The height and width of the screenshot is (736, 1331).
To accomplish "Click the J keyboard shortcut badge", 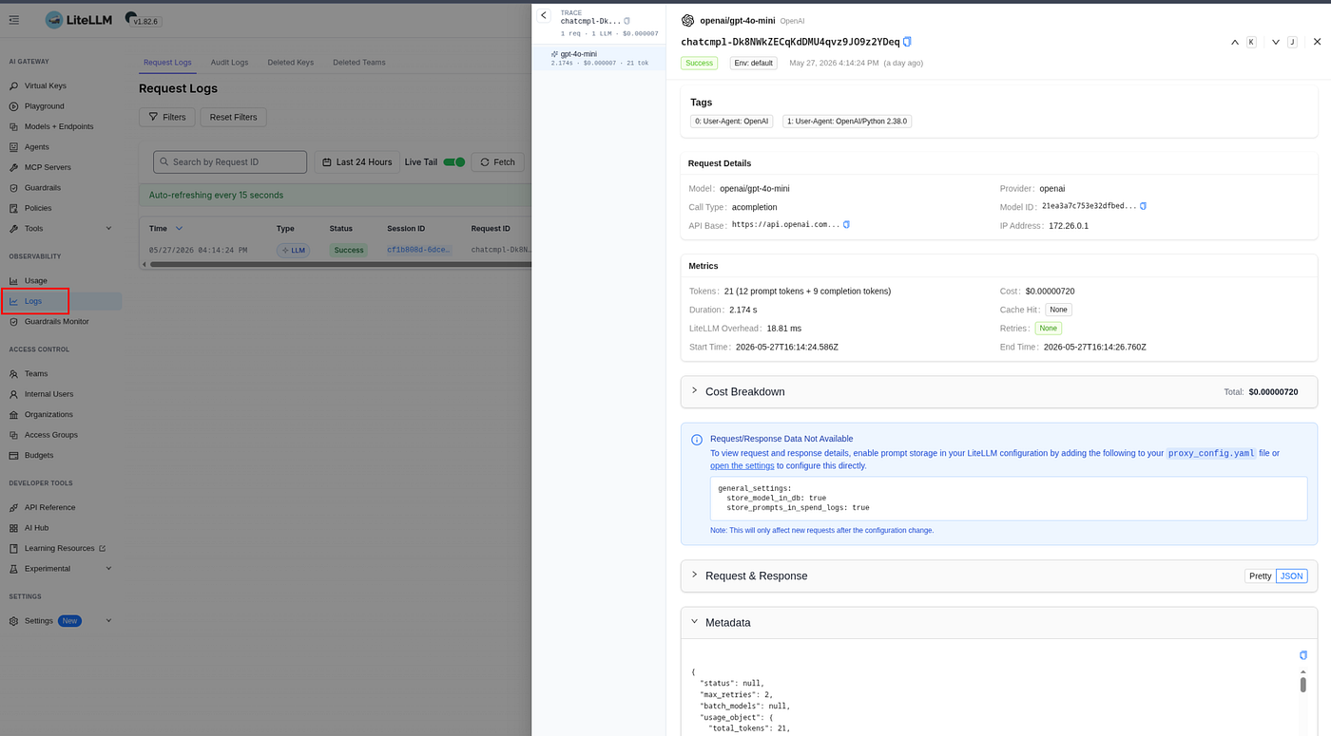I will [x=1292, y=42].
